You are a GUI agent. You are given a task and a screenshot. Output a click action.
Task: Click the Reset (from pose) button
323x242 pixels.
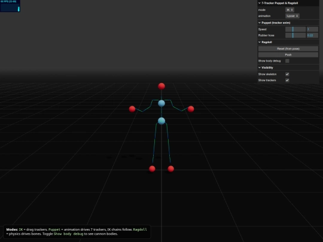coord(288,49)
